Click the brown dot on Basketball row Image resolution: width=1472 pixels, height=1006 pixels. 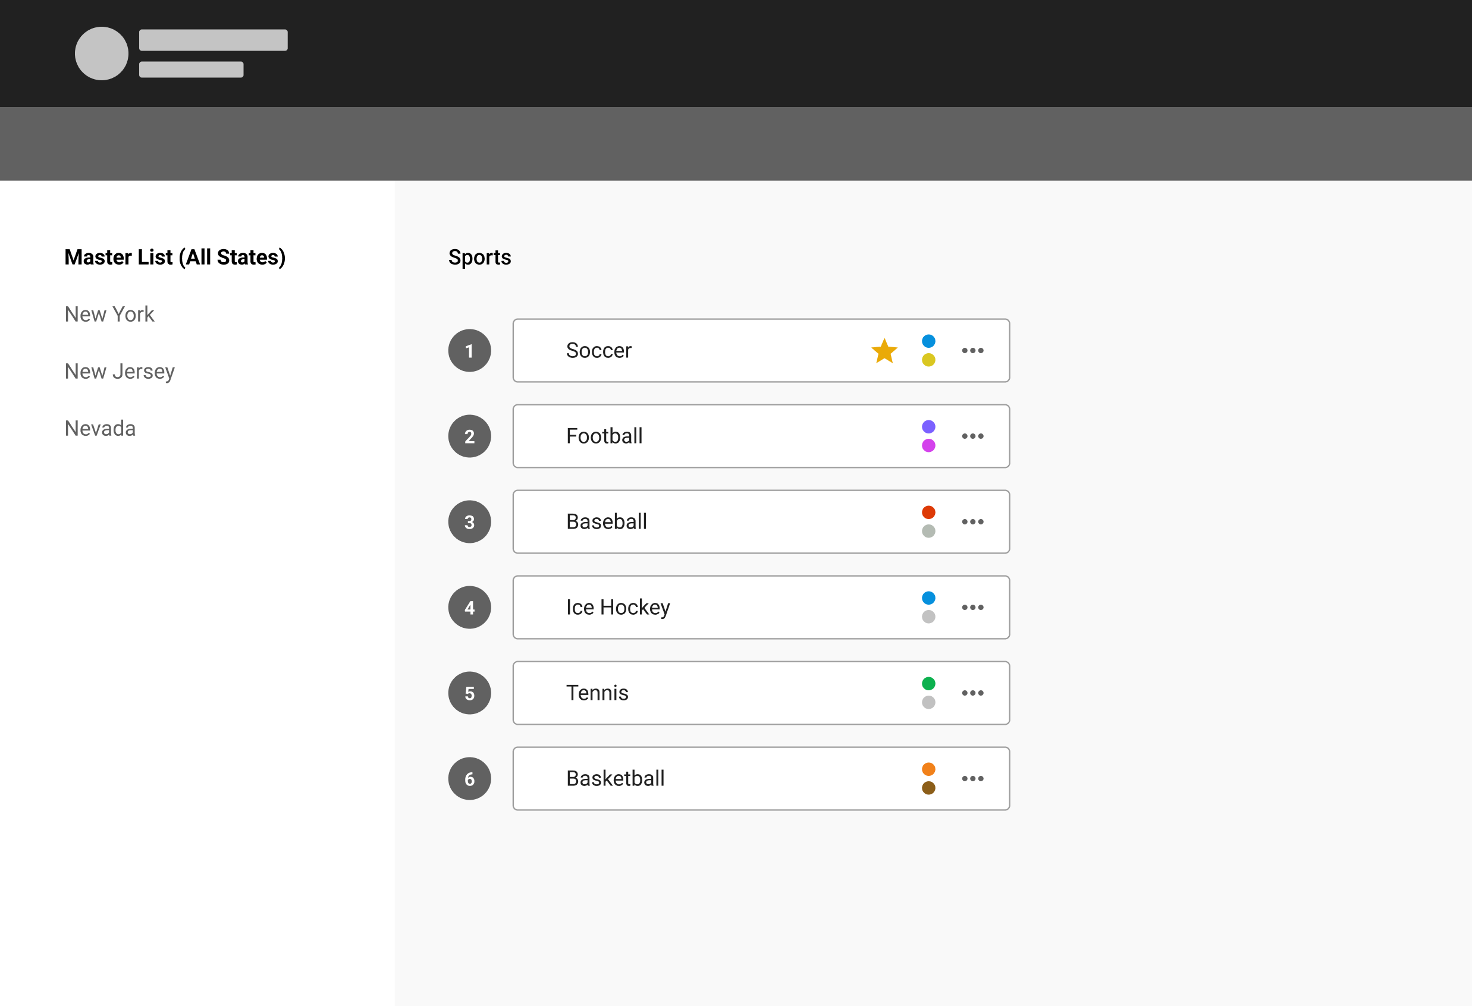pos(928,788)
